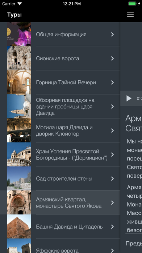The height and width of the screenshot is (253, 142).
Task: Select the Сионские ворота entry
Action: click(63, 58)
